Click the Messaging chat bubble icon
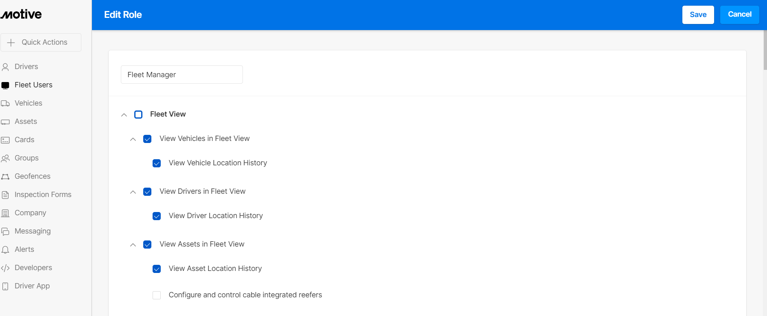The image size is (767, 316). [x=5, y=232]
